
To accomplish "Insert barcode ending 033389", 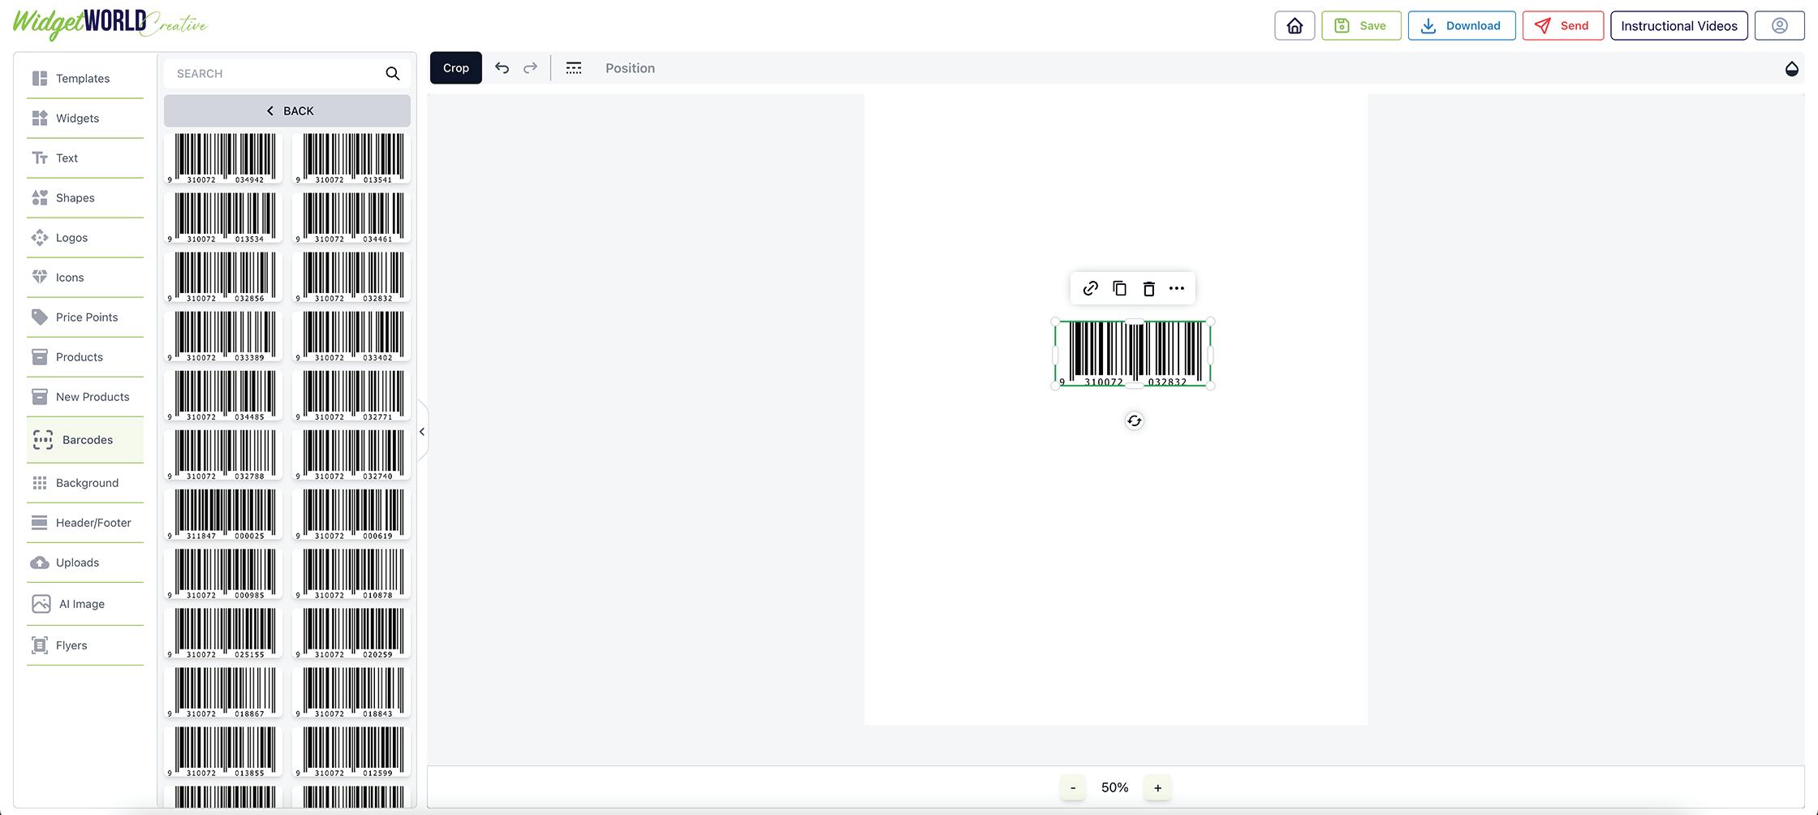I will pos(224,336).
